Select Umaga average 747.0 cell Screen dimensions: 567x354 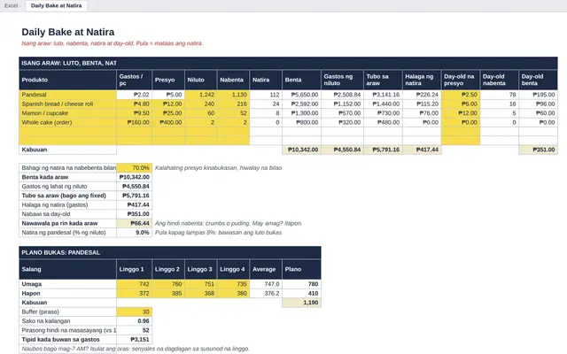[x=266, y=284]
